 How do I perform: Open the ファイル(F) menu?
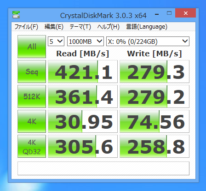pos(26,27)
